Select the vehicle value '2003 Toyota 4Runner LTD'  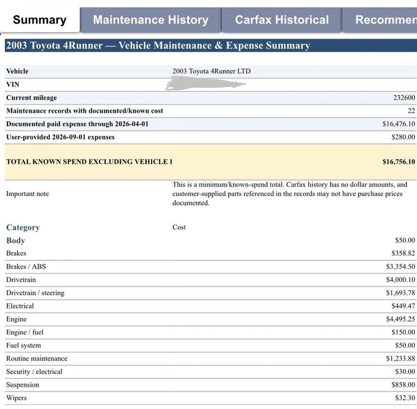[212, 71]
